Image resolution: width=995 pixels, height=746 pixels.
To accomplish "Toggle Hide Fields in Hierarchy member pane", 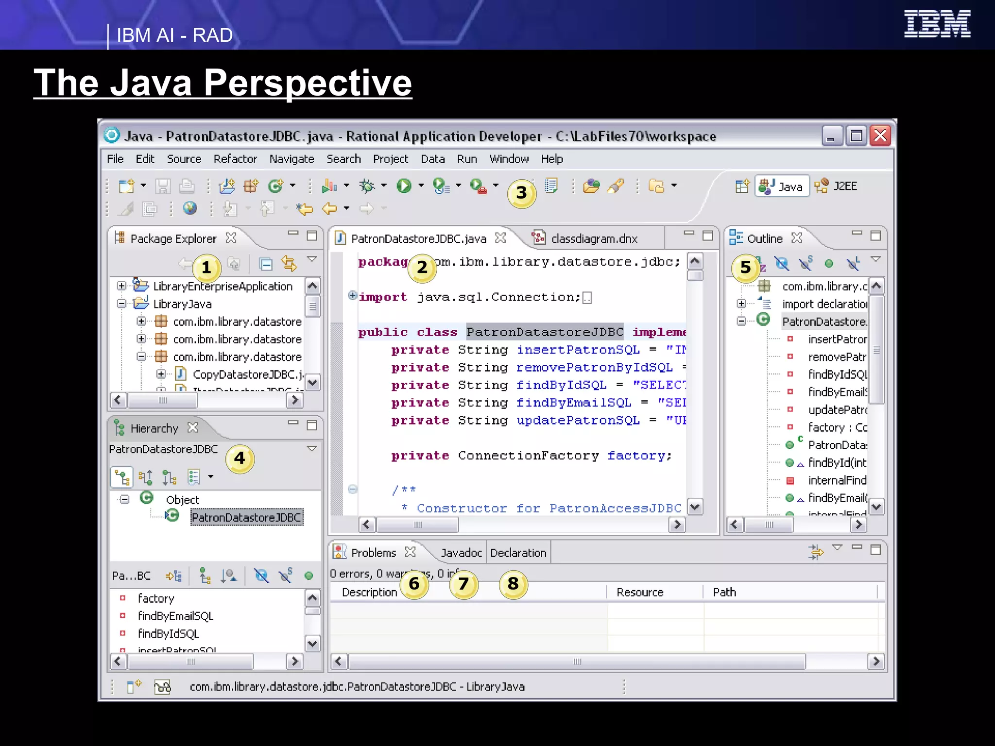I will click(x=261, y=576).
